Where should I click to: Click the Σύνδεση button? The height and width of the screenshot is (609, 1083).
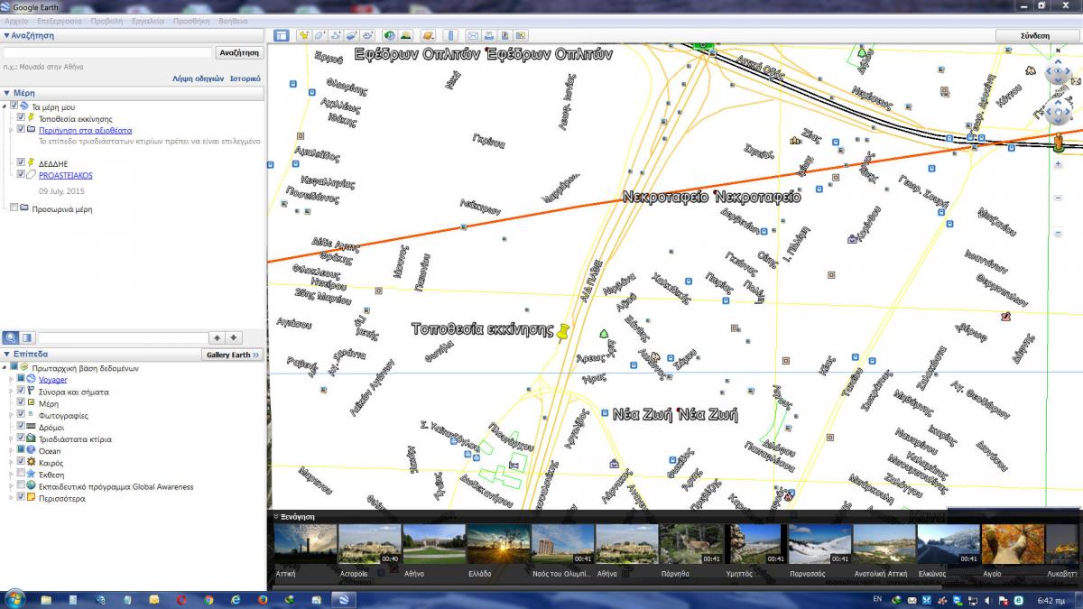1035,35
